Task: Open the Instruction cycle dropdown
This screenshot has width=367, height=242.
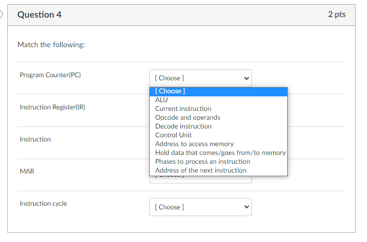Action: pyautogui.click(x=201, y=207)
